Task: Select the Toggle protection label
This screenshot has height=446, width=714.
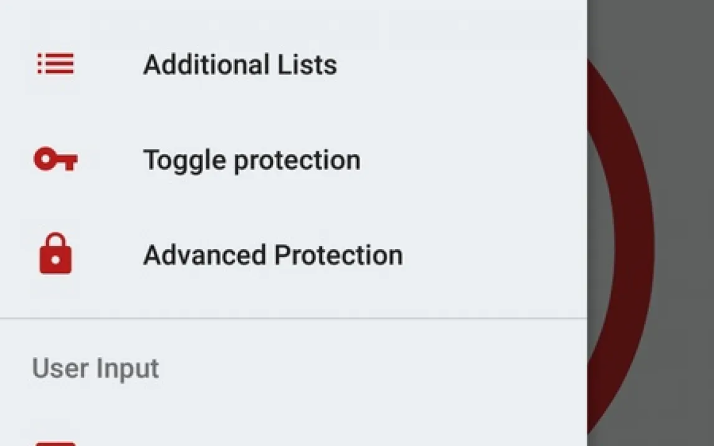Action: pyautogui.click(x=252, y=161)
